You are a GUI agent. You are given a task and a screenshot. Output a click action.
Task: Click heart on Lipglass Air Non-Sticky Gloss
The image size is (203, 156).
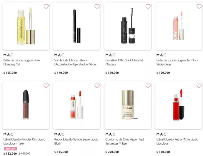click(x=199, y=6)
